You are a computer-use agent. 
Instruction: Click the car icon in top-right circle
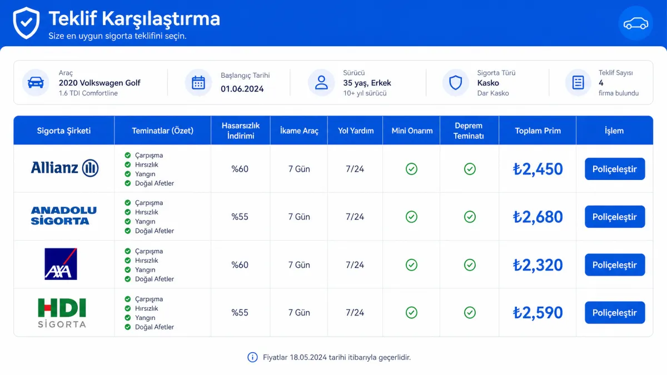click(x=636, y=23)
